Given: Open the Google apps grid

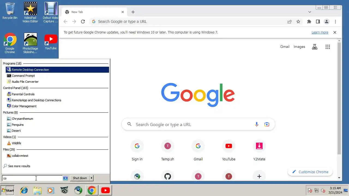Looking at the screenshot, I should (328, 47).
